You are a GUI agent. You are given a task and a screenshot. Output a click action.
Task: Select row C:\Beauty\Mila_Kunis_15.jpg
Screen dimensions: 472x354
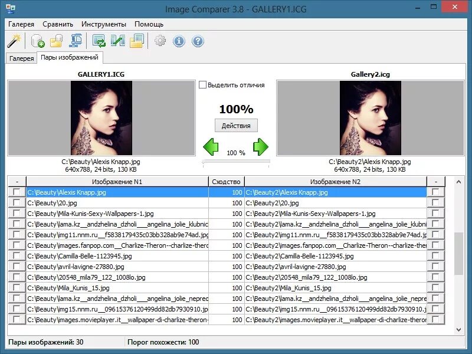117,288
